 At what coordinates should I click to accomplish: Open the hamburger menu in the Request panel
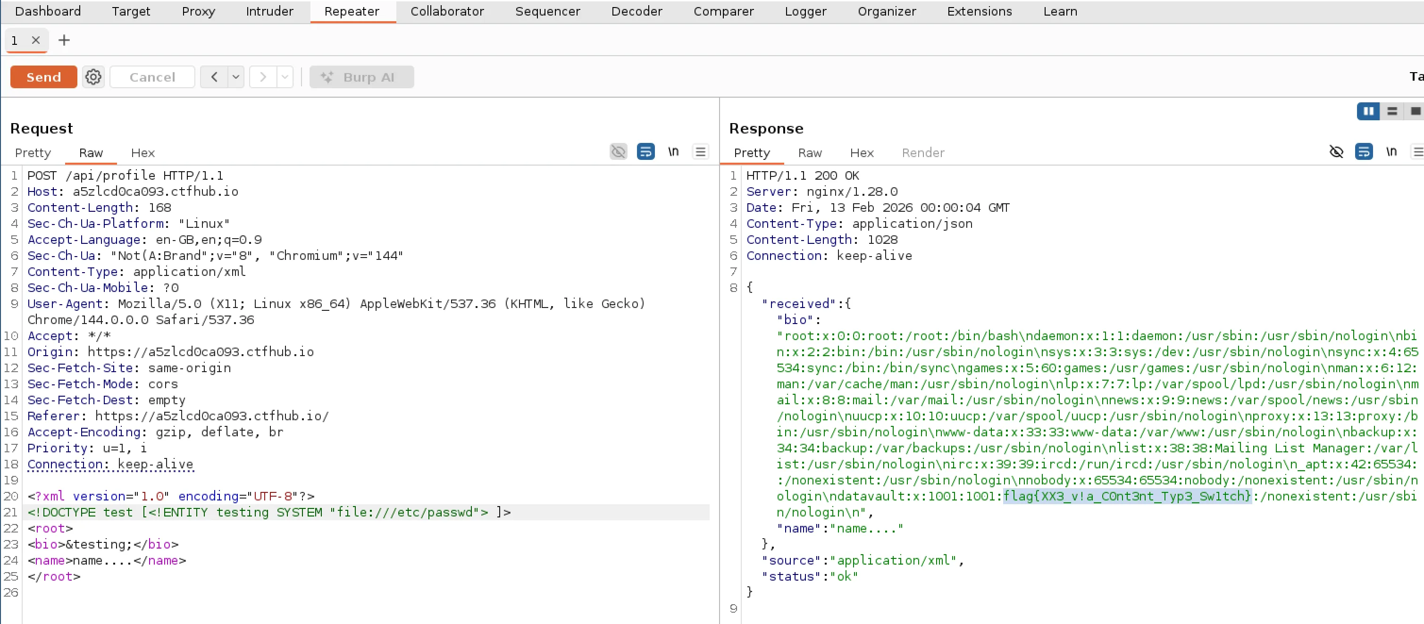tap(700, 152)
